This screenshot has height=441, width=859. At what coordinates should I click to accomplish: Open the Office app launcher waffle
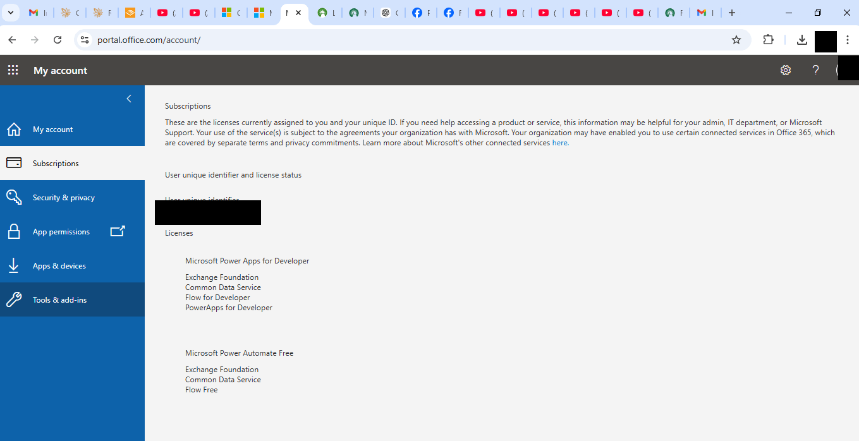click(x=13, y=70)
